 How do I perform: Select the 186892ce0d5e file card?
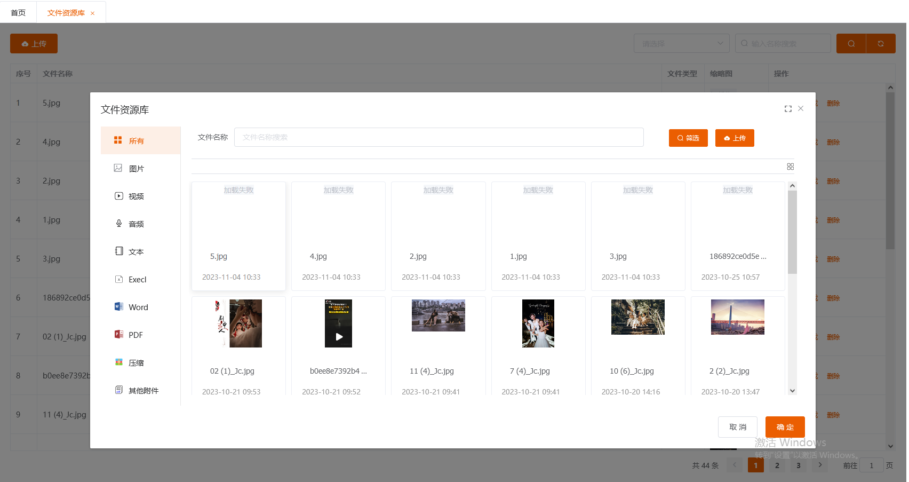point(738,236)
